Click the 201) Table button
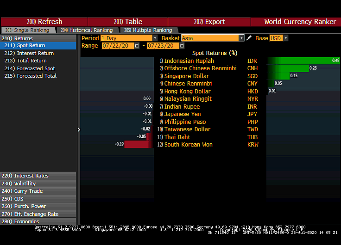341x245 pixels. tap(128, 22)
